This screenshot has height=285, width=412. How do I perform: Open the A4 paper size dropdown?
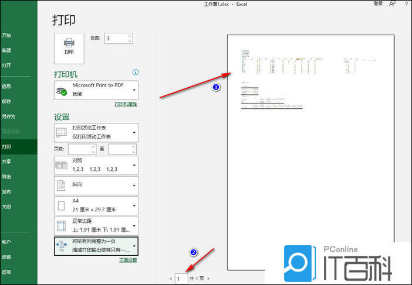click(96, 205)
